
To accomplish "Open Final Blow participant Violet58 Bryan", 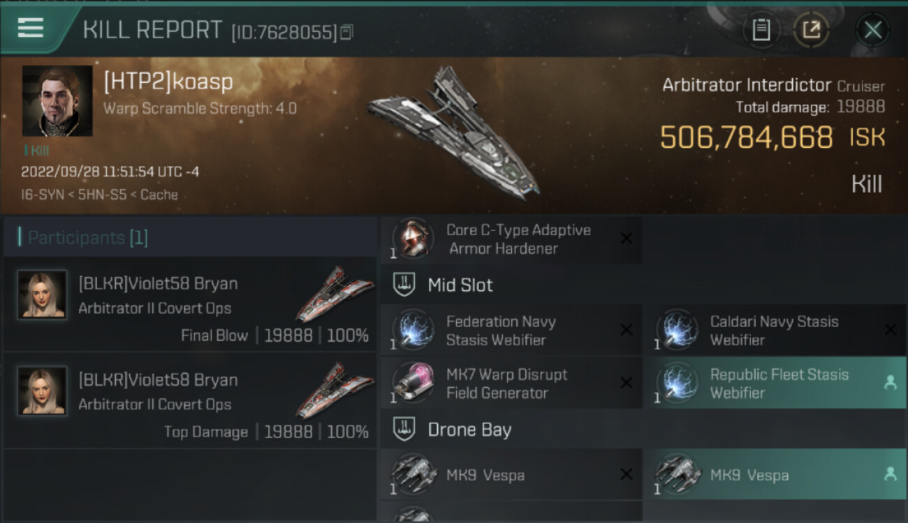I will click(x=190, y=303).
